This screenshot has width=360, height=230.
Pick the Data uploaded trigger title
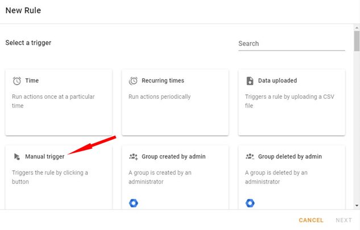point(278,81)
